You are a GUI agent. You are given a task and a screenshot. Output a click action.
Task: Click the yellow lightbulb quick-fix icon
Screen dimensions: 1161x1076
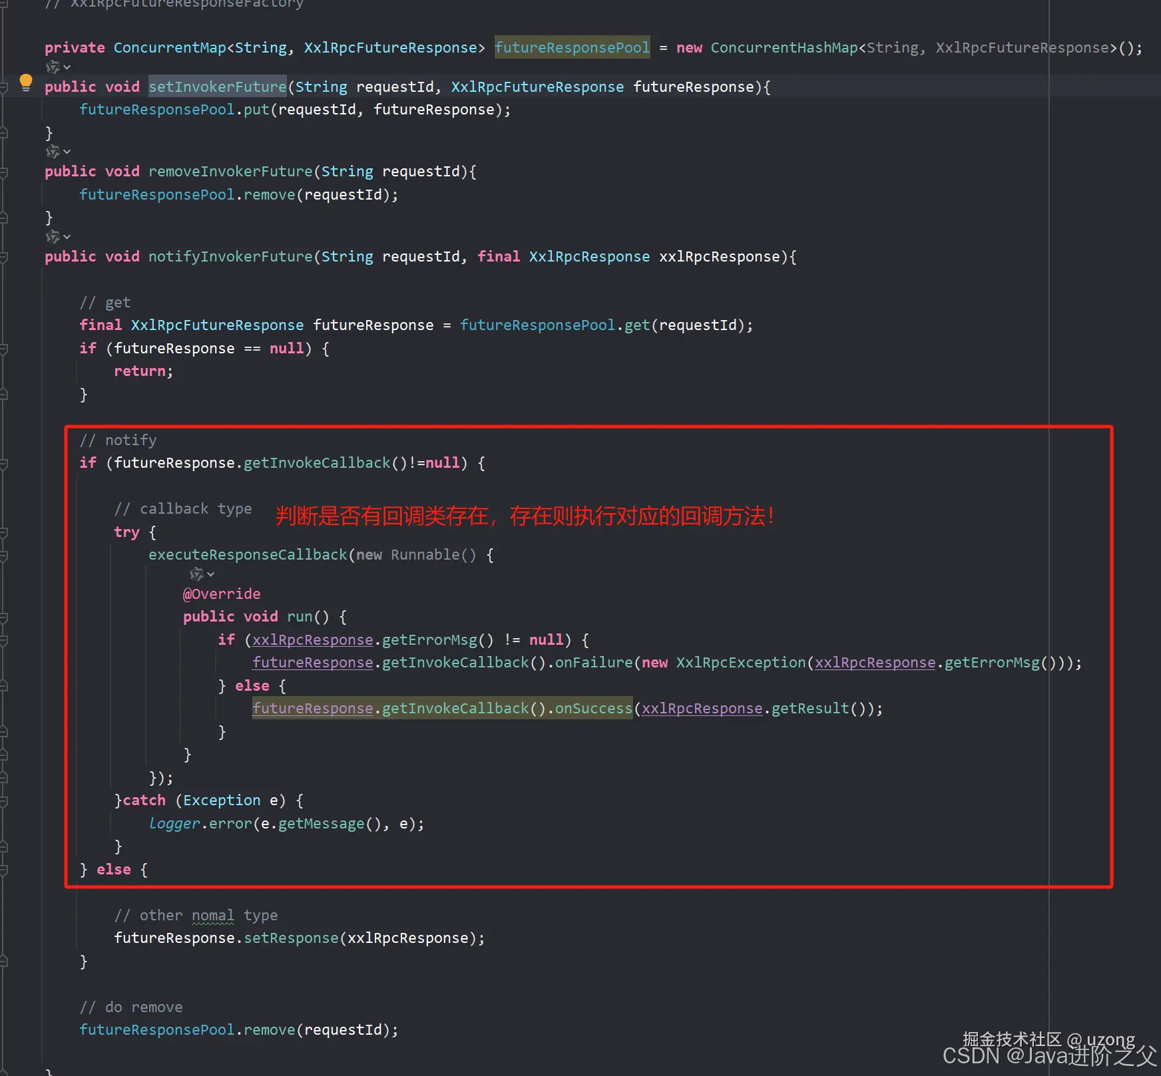pos(26,83)
